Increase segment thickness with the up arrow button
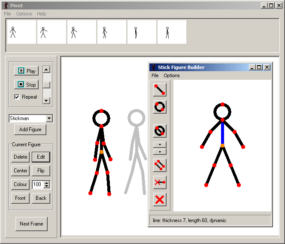 tap(160, 145)
